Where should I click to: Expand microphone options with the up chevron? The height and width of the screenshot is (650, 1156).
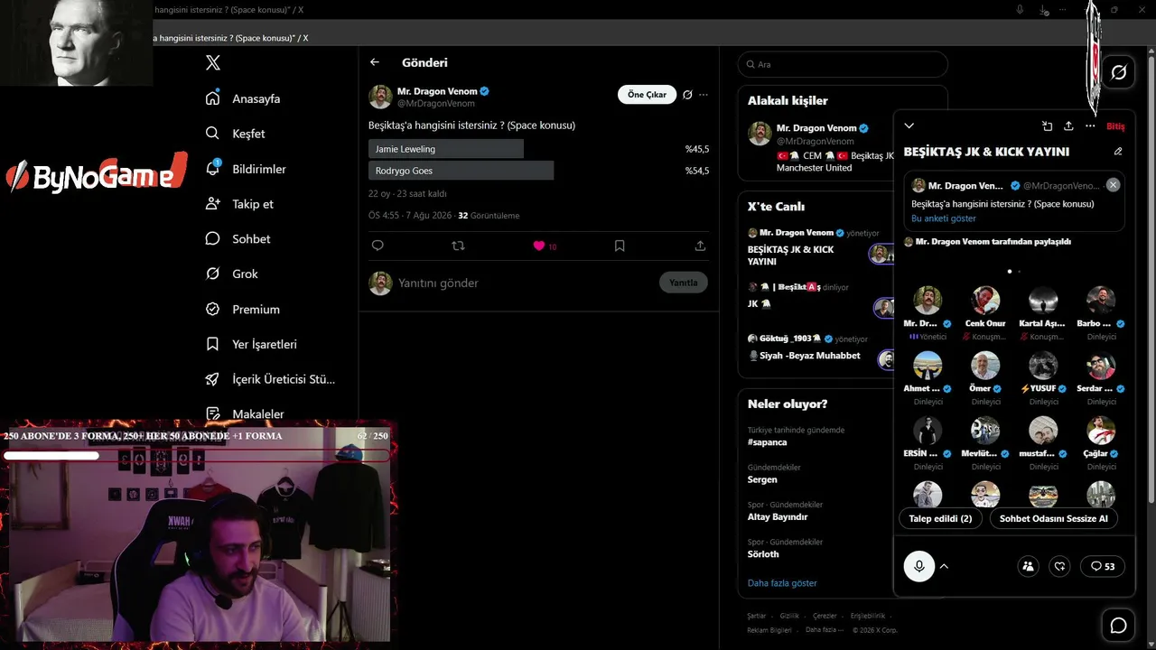point(944,566)
